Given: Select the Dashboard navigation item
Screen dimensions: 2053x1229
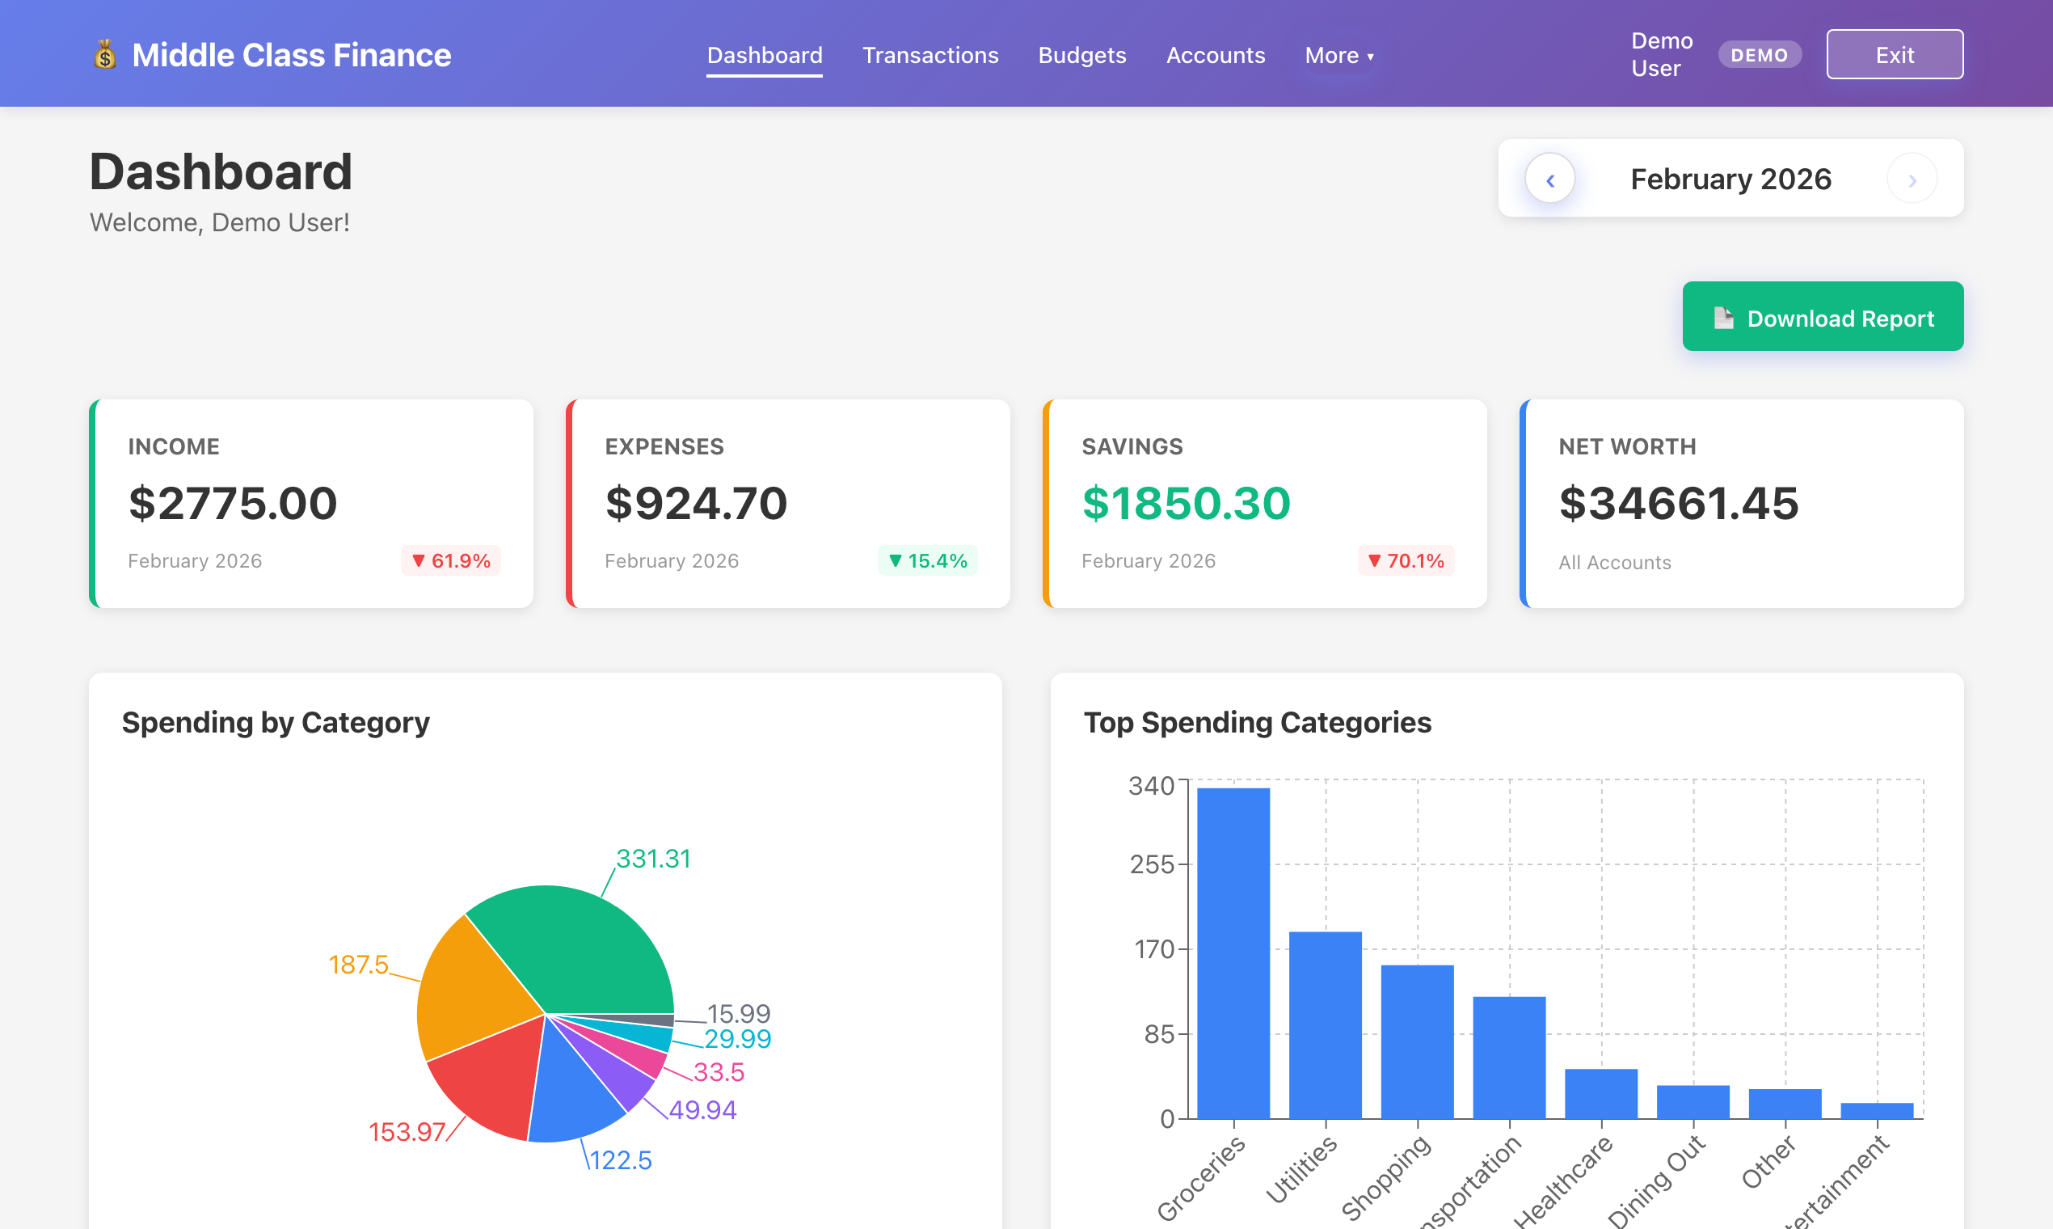Looking at the screenshot, I should (764, 55).
